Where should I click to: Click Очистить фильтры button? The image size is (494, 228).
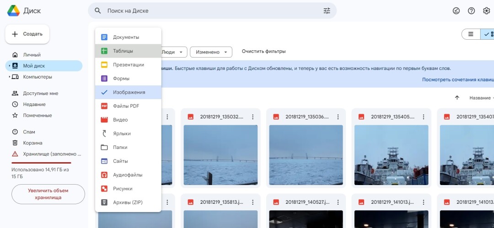point(263,52)
